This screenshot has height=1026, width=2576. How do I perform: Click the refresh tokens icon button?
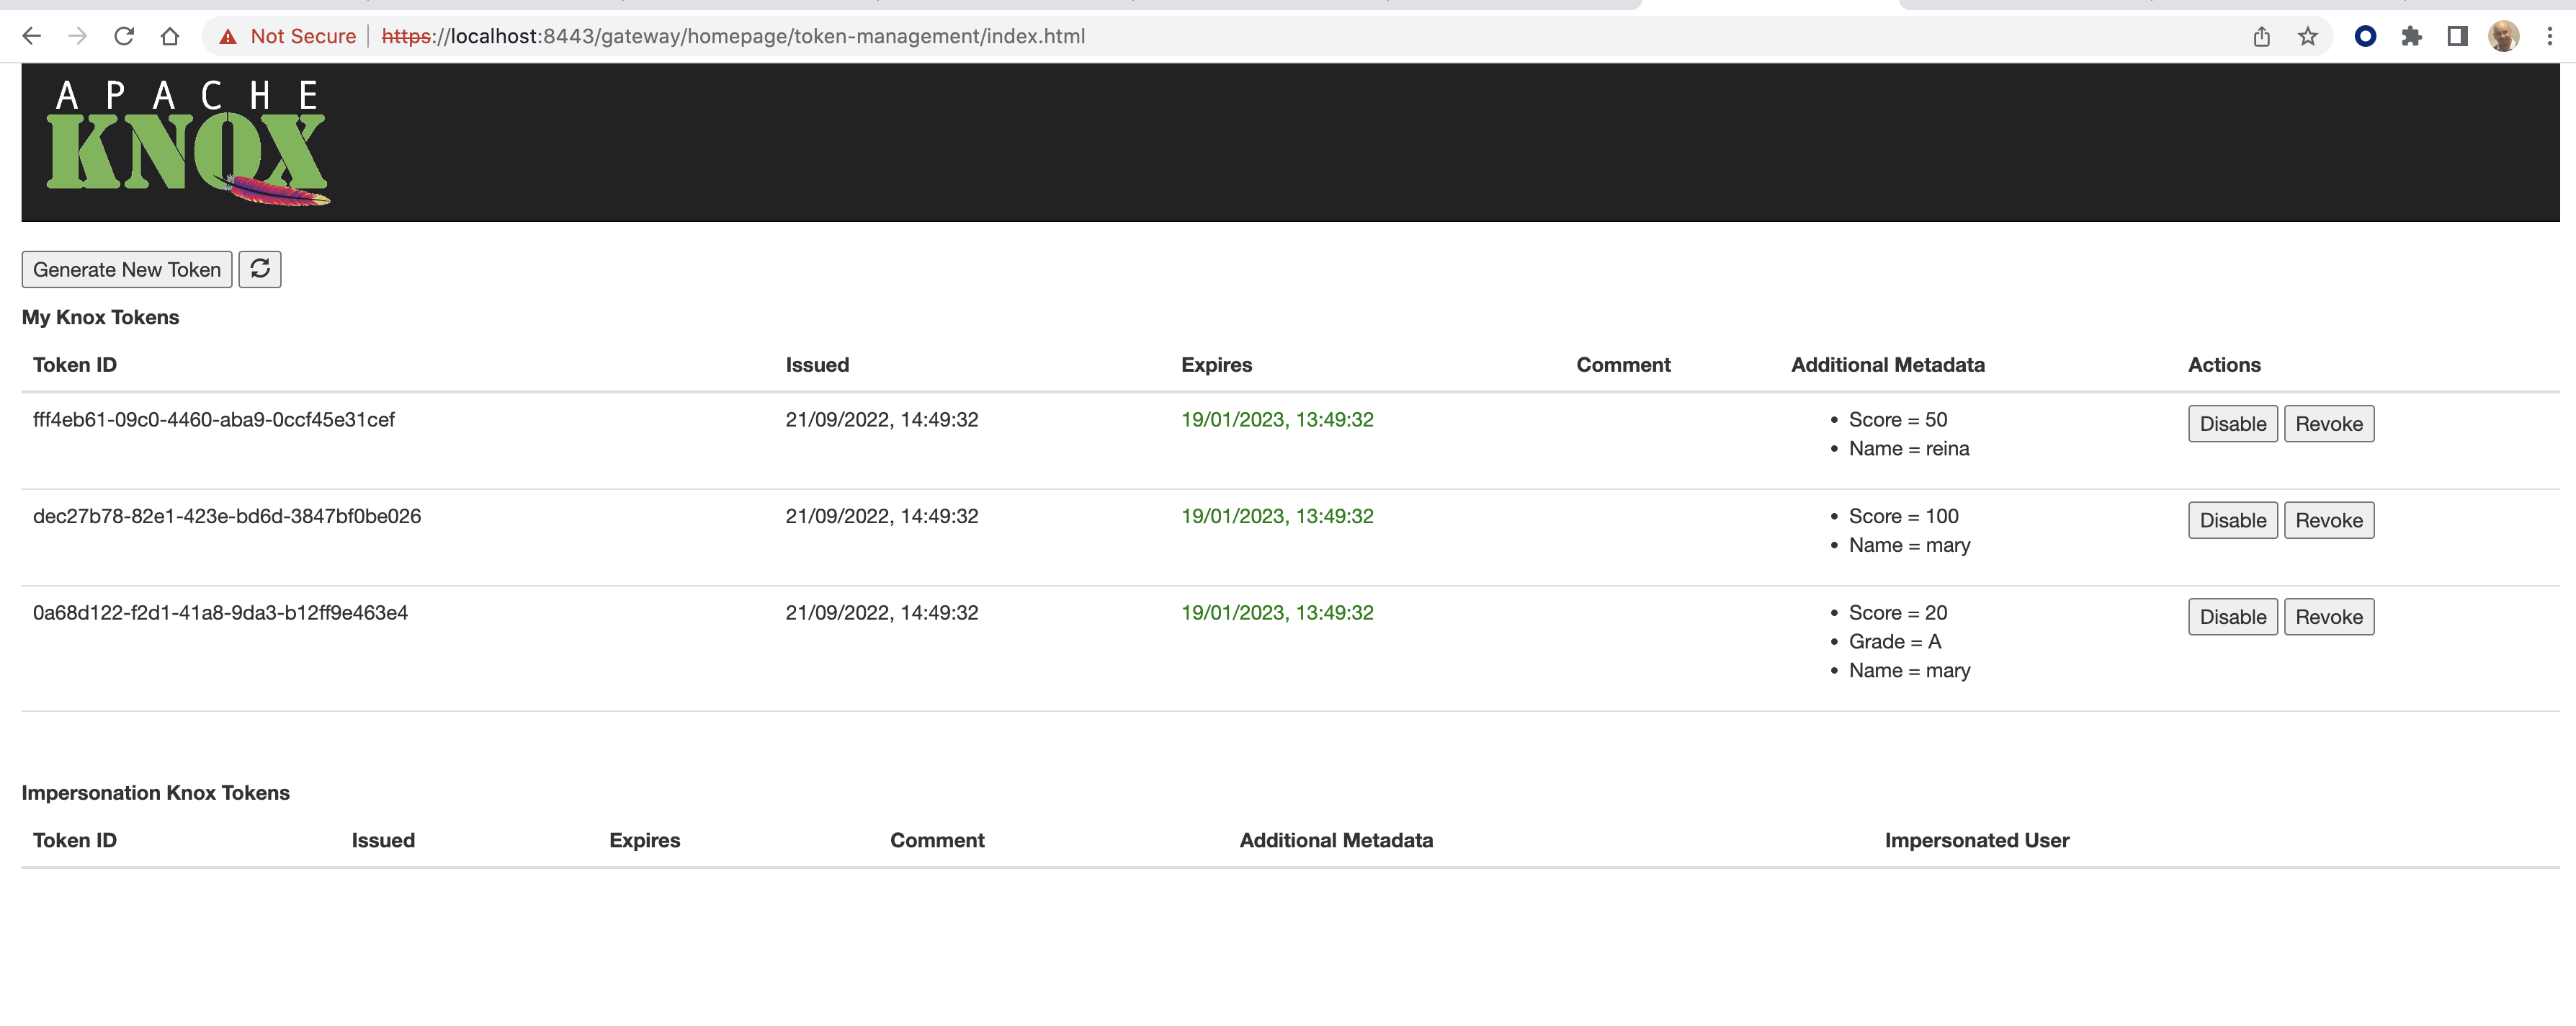260,269
